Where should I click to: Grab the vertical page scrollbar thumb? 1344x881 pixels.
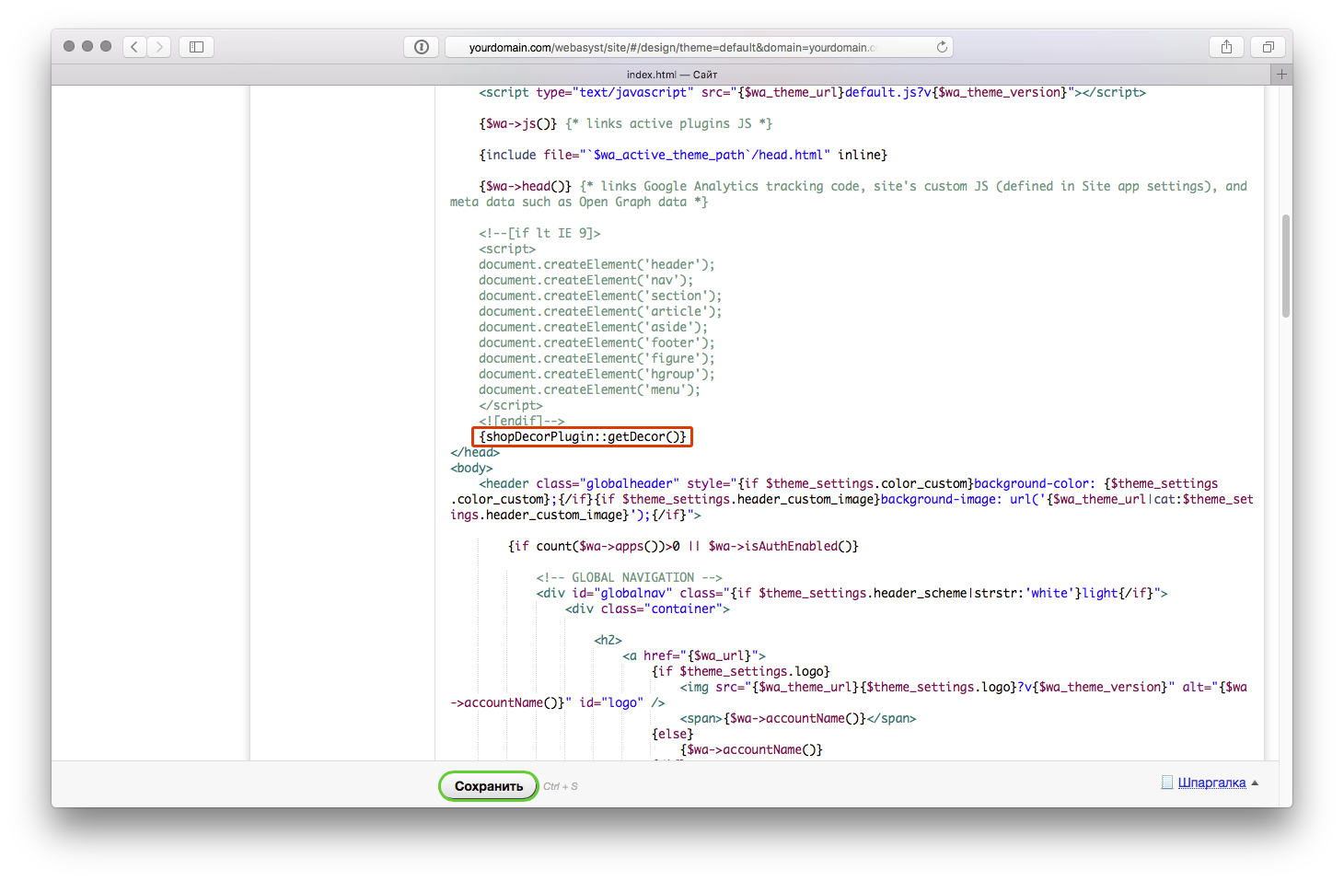1286,266
